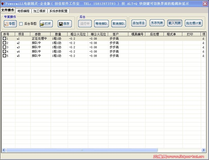
Task: Check the checkbox for row 1 (a1)
Action: tap(4, 39)
